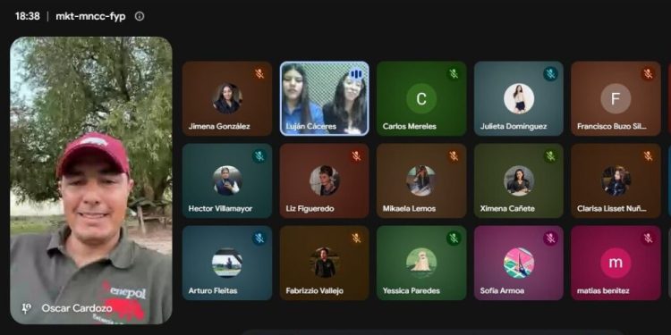Click the name label Ximena Cañete
Screen dimensions: 671x335
[507, 208]
